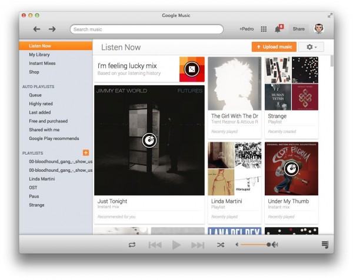Open the Paus playlist
The image size is (353, 280).
(34, 196)
